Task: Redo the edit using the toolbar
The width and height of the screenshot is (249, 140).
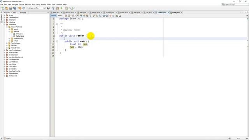Action: [x=24, y=8]
